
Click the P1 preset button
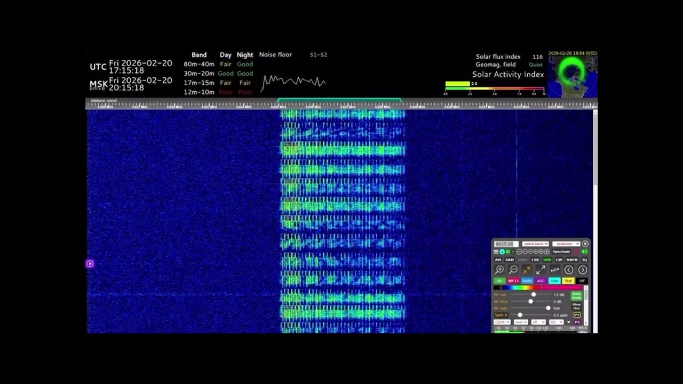point(577,315)
